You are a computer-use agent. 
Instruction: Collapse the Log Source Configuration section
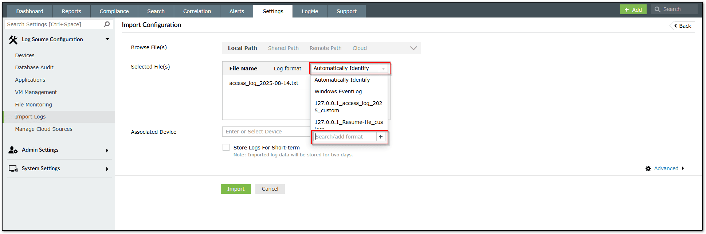(107, 39)
